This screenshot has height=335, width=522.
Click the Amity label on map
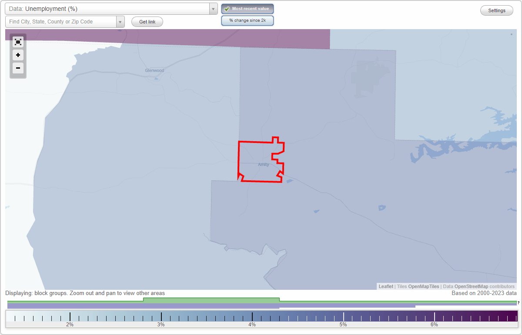264,165
